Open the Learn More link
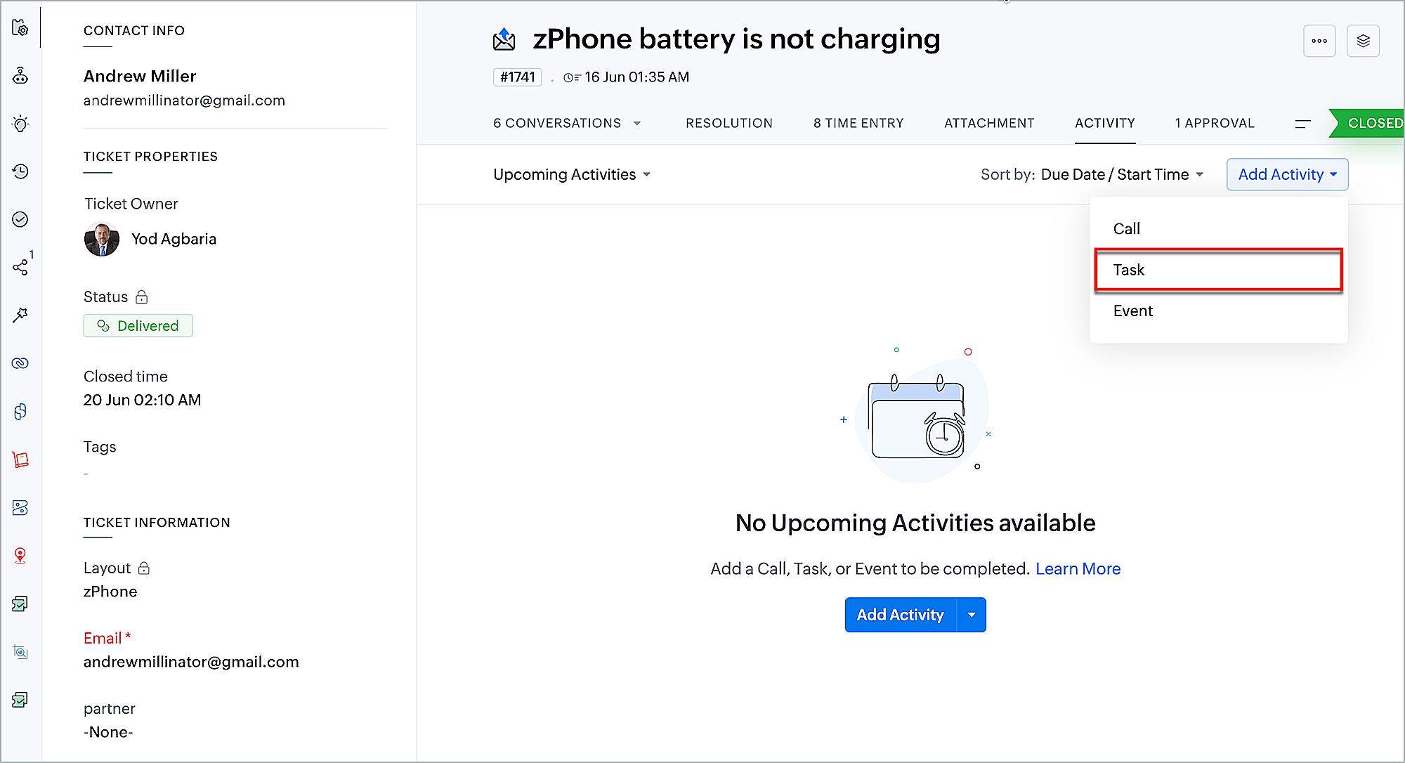The image size is (1405, 763). pos(1078,568)
